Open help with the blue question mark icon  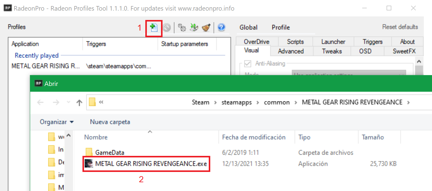tap(221, 28)
